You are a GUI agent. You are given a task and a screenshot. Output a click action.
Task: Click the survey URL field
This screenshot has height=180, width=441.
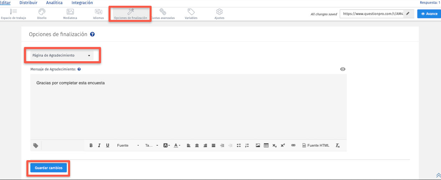[x=372, y=14]
